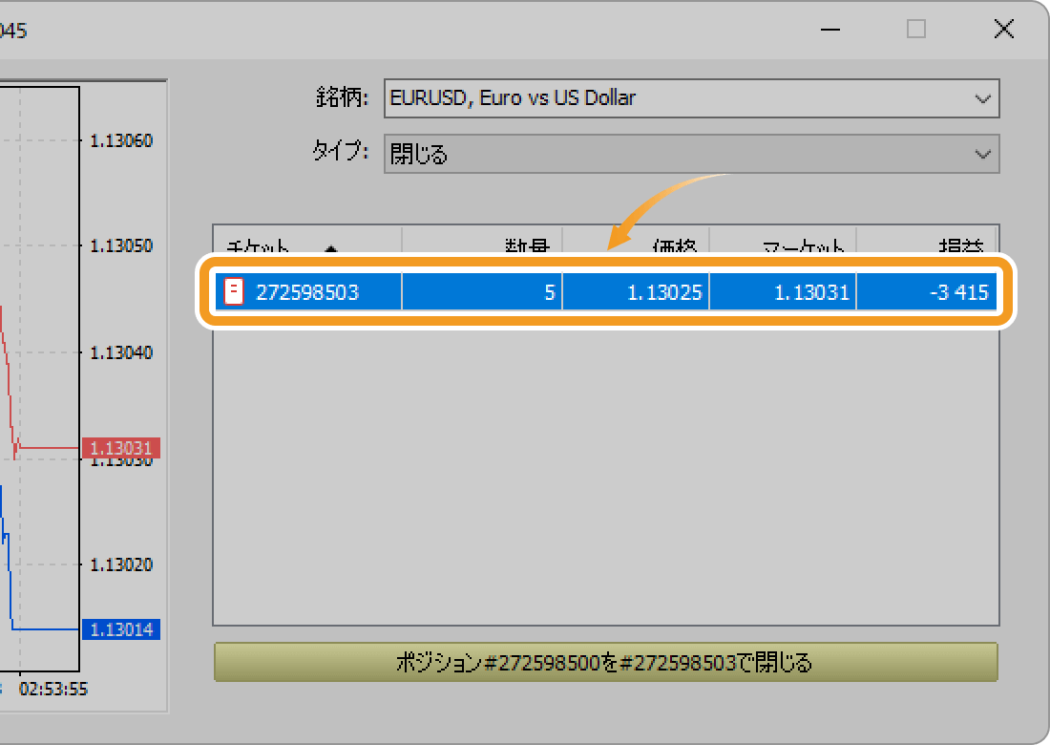The image size is (1050, 745).
Task: Click the red 1.13031 ask price tag
Action: coord(121,448)
